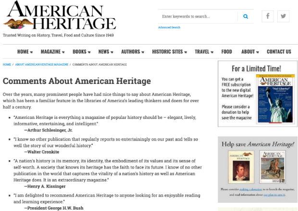Image resolution: width=298 pixels, height=211 pixels.
Task: Go to Home breadcrumb link
Action: [x=7, y=64]
